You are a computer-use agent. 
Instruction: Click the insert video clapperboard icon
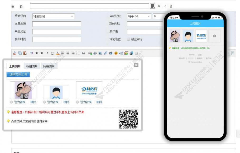pyautogui.click(x=111, y=53)
